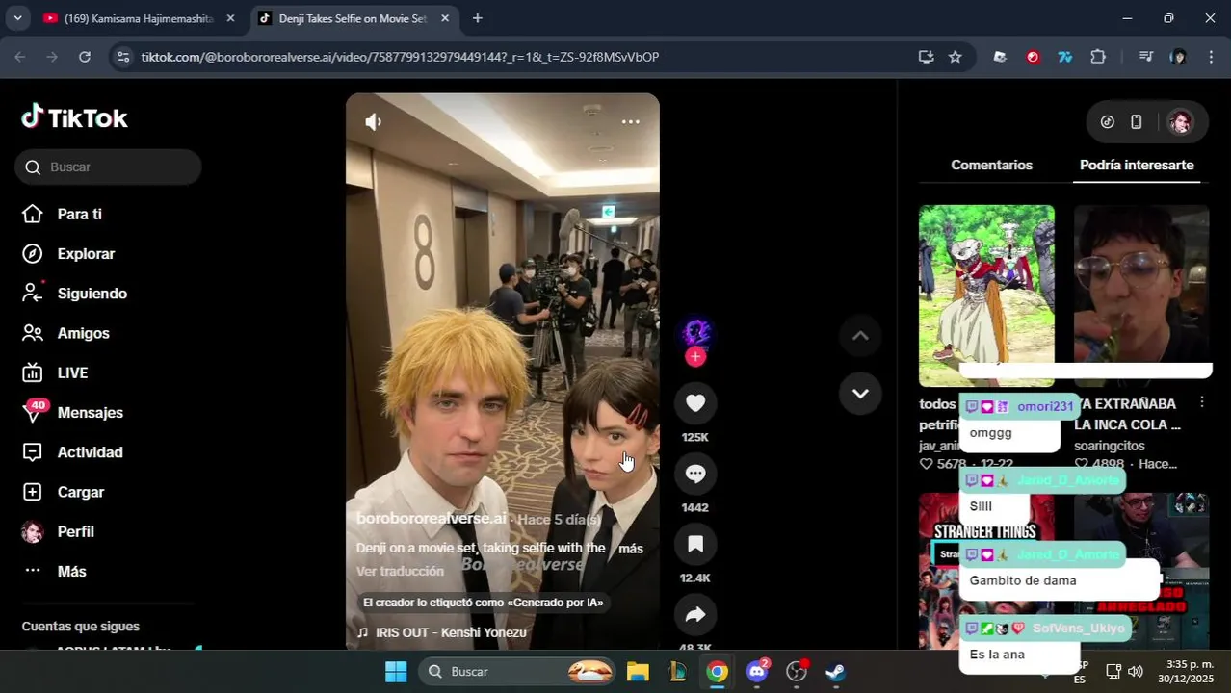Open Chrome three-dot menu
The image size is (1231, 693).
point(1211,57)
